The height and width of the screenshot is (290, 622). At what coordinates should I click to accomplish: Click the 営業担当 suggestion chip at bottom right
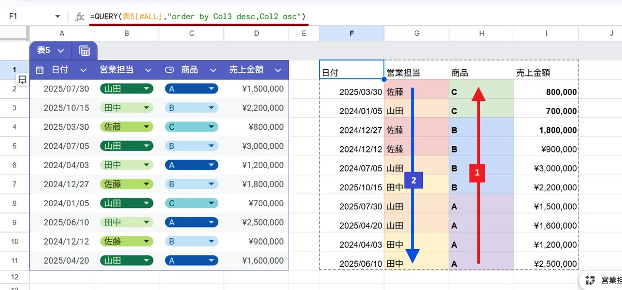(x=601, y=280)
